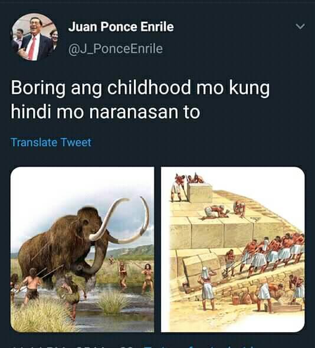Open the woolly mammoth hunting image

[83, 249]
